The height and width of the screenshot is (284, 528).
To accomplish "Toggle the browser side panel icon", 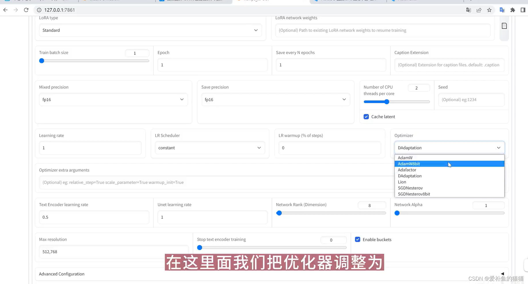I will (x=523, y=10).
